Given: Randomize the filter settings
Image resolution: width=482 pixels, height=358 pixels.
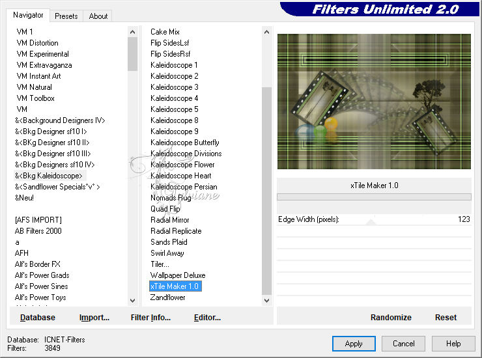Looking at the screenshot, I should coord(391,318).
